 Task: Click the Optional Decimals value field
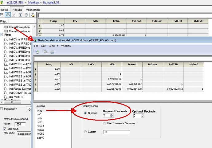pos(137,116)
